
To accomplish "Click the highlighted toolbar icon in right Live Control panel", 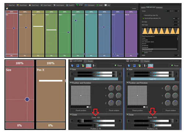I will point(151,66).
